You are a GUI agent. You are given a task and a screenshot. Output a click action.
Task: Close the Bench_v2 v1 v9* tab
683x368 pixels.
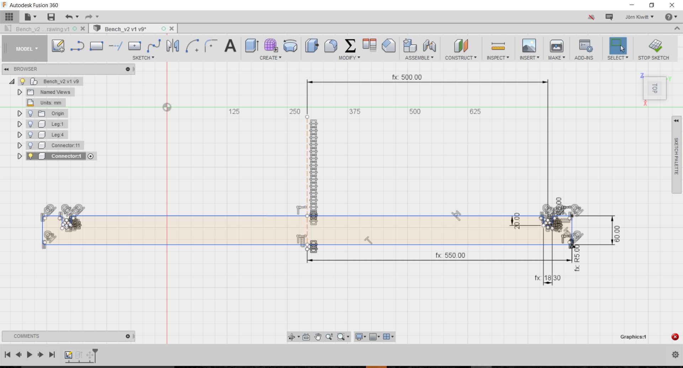[x=172, y=29]
